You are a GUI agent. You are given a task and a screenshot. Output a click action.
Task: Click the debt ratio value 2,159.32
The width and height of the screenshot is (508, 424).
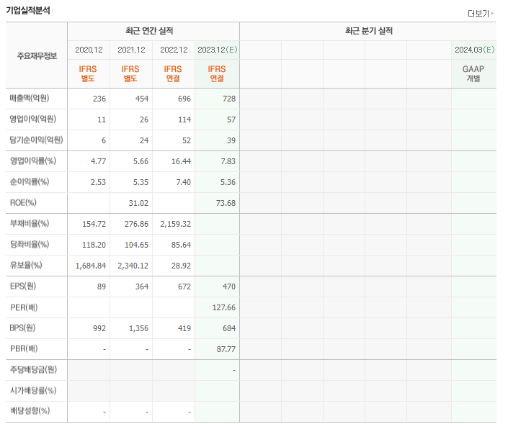tap(176, 224)
